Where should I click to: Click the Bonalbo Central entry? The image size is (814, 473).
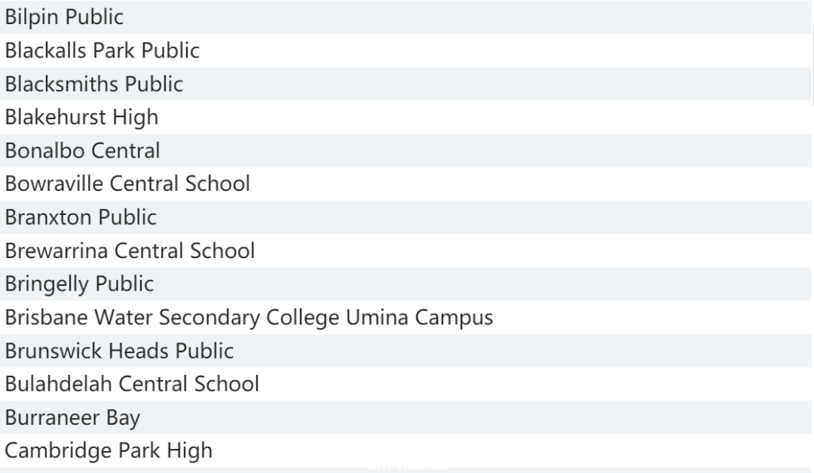405,151
